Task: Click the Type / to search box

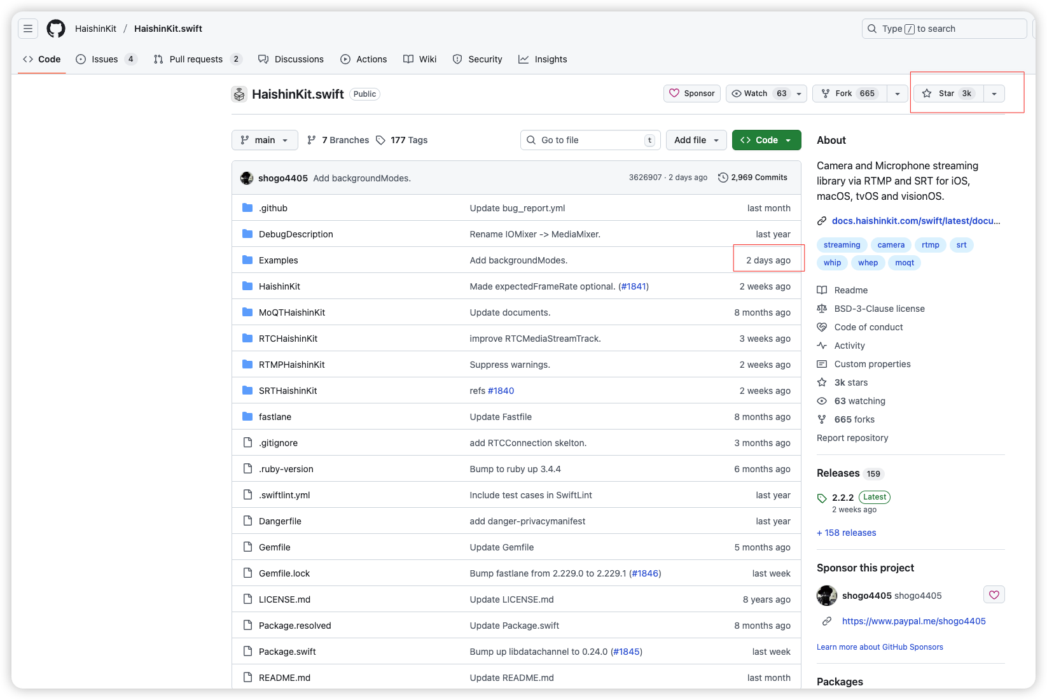Action: pyautogui.click(x=945, y=29)
